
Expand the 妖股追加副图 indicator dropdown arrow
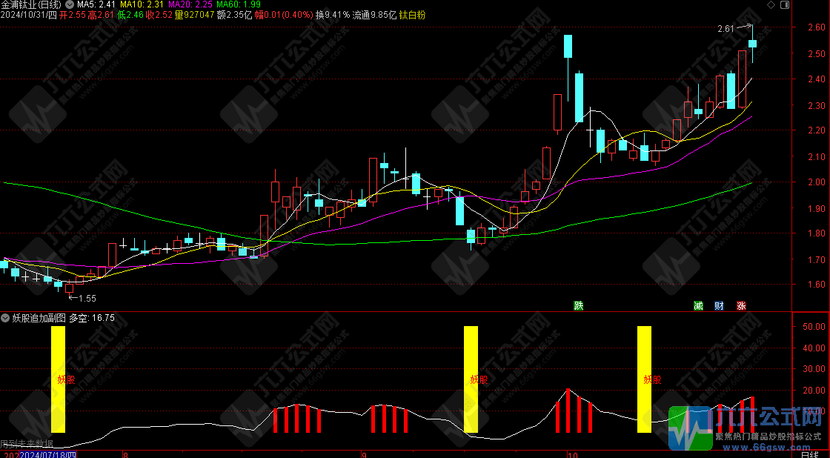5,318
